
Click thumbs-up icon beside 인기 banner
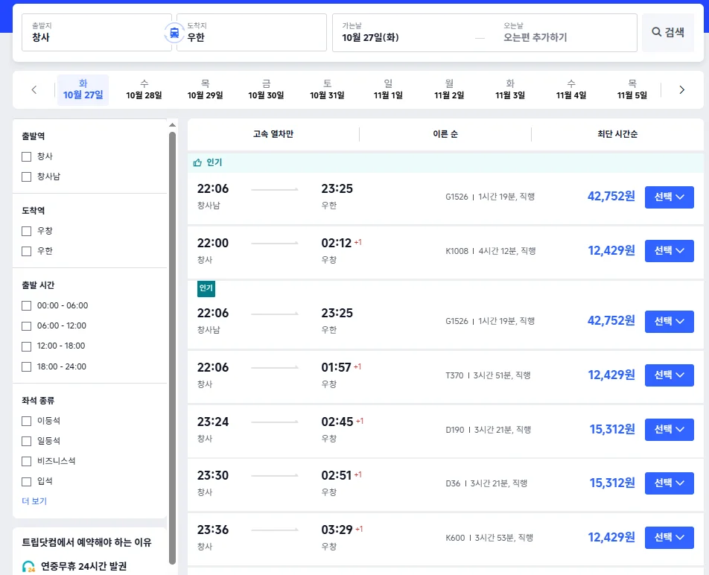point(197,162)
